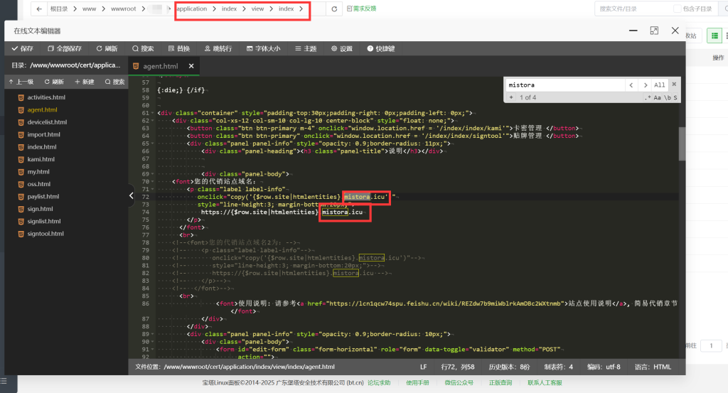Close the online text editor window
The height and width of the screenshot is (393, 728).
click(675, 31)
